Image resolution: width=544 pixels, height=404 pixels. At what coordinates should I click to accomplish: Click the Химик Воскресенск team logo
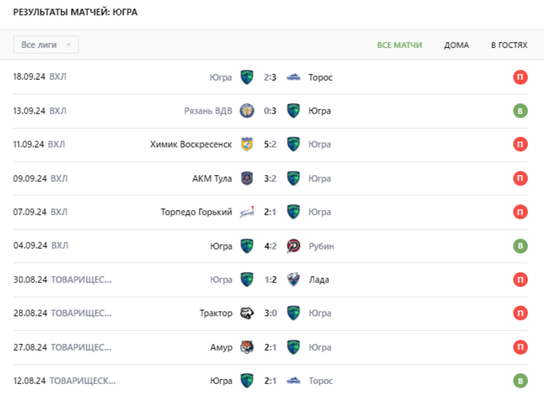point(247,145)
